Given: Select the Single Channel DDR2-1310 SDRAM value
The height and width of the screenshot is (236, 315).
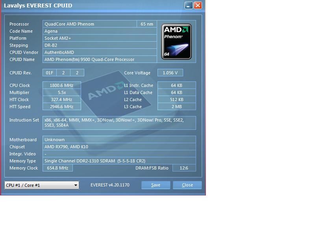Looking at the screenshot, I should tap(119, 161).
